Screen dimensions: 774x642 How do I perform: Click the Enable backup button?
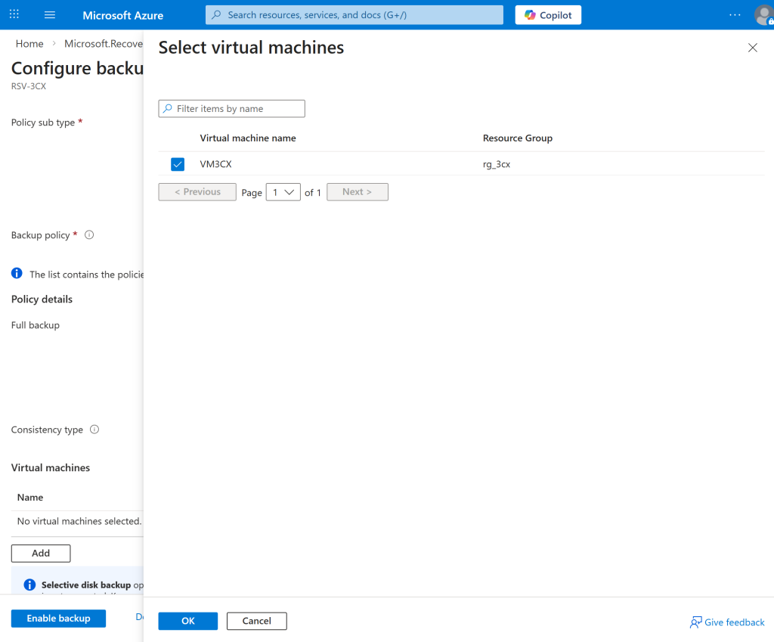58,619
